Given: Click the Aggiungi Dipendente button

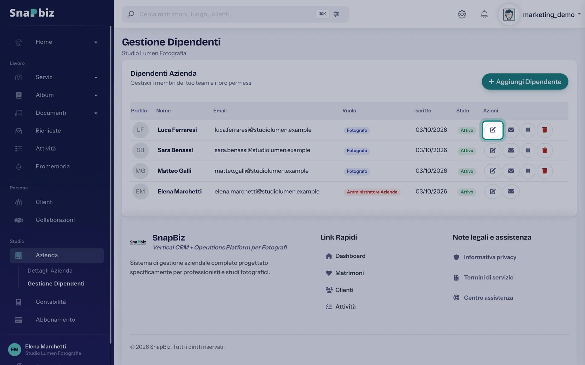Looking at the screenshot, I should click(525, 82).
